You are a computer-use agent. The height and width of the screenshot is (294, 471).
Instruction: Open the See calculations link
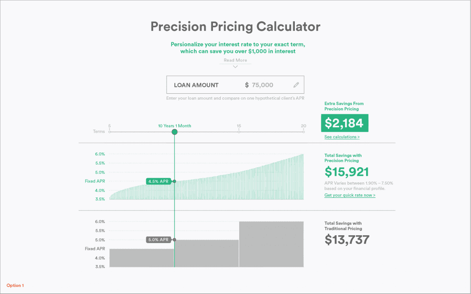tap(342, 136)
